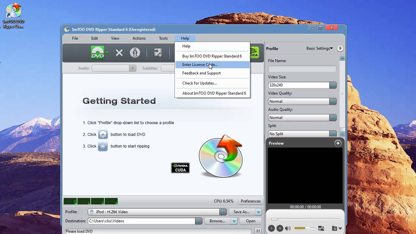Open the Video Size dropdown arrow
416x234 pixels.
point(333,85)
